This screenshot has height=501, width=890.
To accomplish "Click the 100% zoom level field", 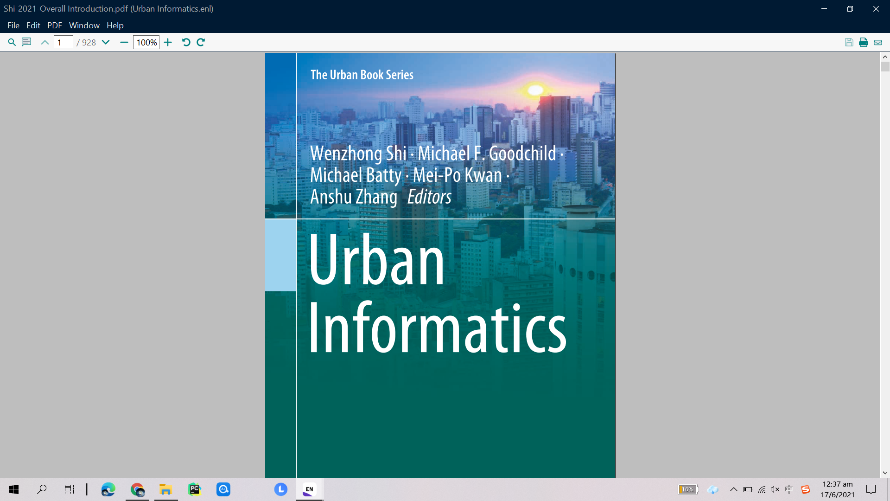I will point(146,42).
